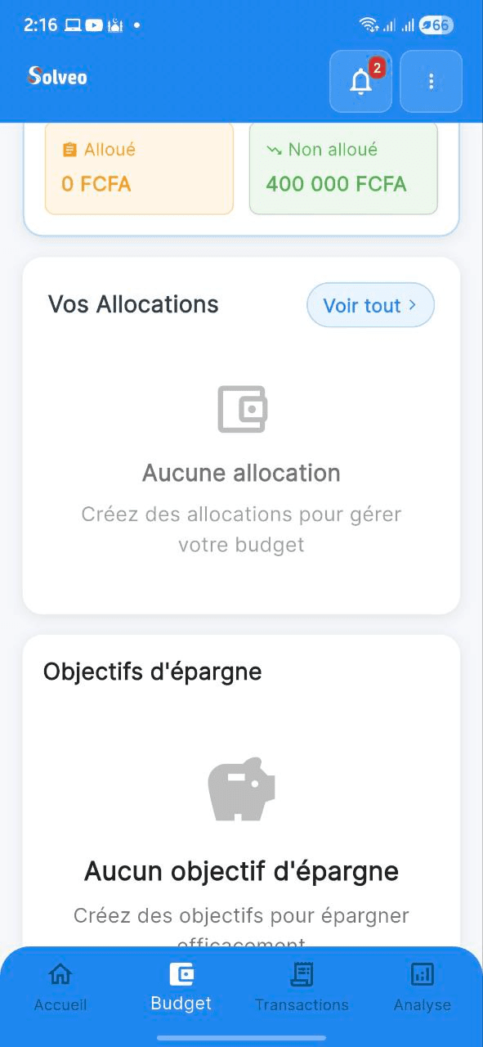Tap the Solveo logo
The image size is (483, 1047).
click(56, 77)
